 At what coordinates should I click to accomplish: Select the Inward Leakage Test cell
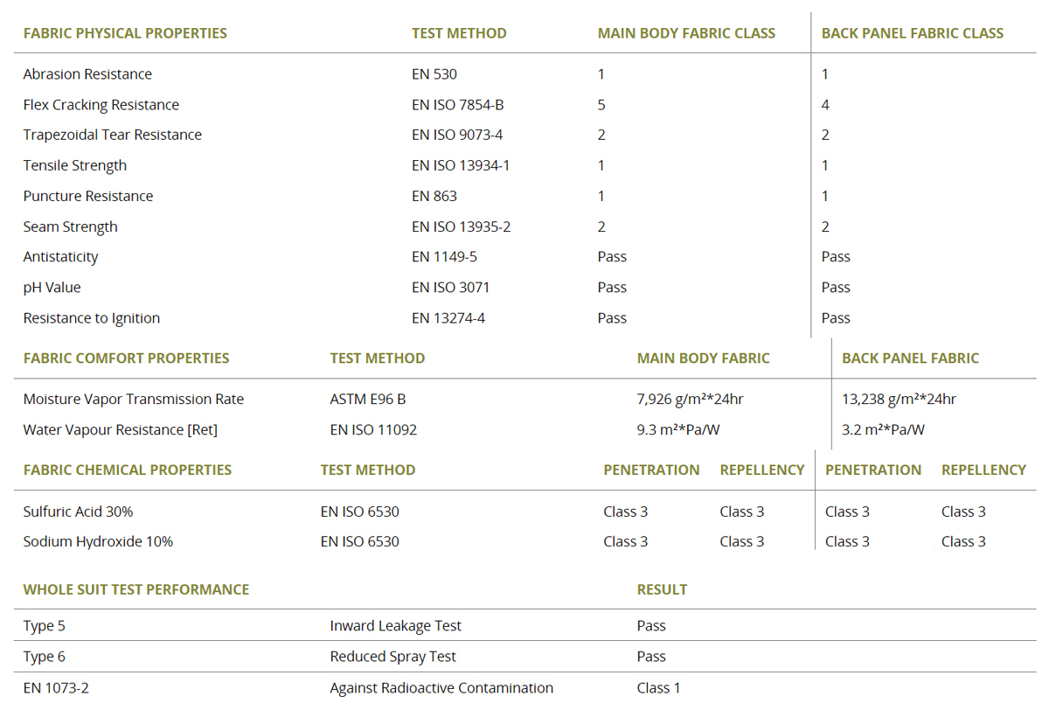(x=396, y=626)
